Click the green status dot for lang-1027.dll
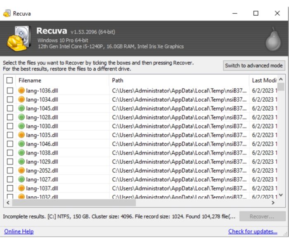 point(21,179)
